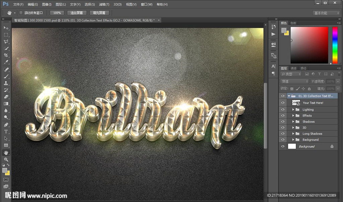Click the 适合屏幕 button
This screenshot has width=343, height=202.
[77, 13]
